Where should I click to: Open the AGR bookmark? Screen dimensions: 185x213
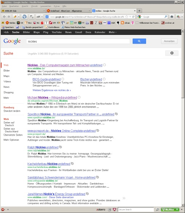click(111, 23)
